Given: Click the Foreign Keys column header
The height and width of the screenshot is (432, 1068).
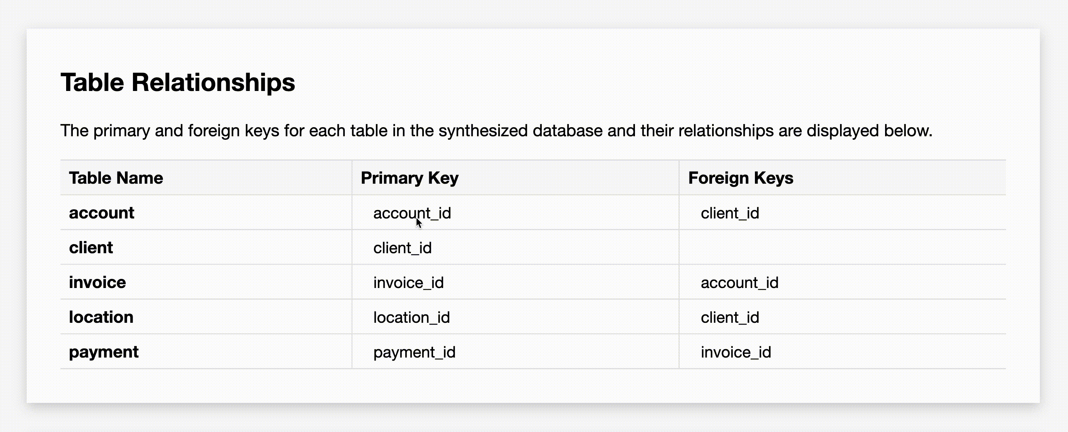Looking at the screenshot, I should pos(740,178).
